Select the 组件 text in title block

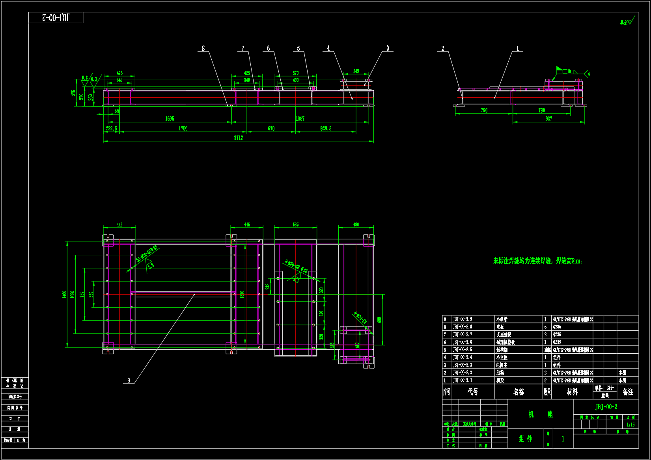(x=525, y=438)
